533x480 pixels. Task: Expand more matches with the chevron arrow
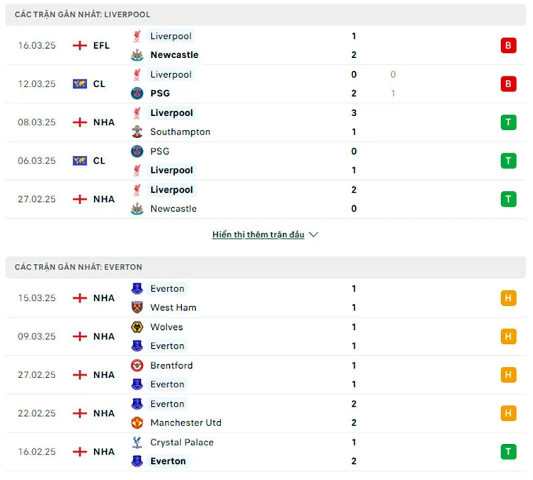click(x=314, y=235)
